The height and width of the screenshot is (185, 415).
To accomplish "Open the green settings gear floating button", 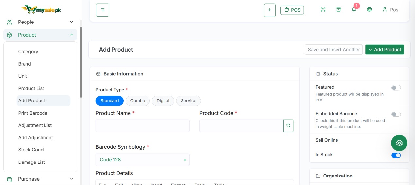I will [399, 143].
